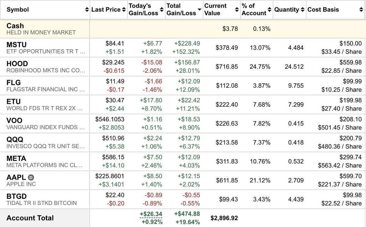Sort by Current Value arrows

pyautogui.click(x=237, y=10)
